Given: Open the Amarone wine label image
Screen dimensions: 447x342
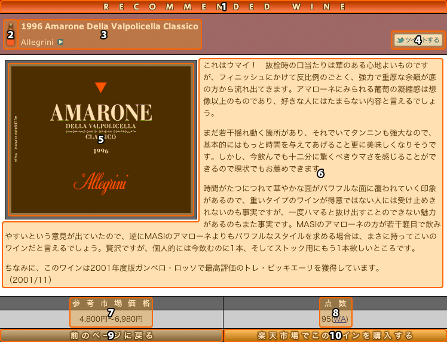Looking at the screenshot, I should 101,139.
